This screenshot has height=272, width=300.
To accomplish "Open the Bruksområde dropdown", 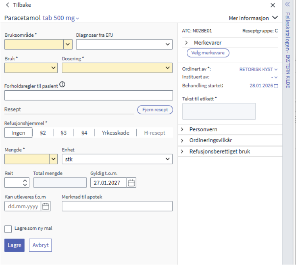I will point(68,44).
